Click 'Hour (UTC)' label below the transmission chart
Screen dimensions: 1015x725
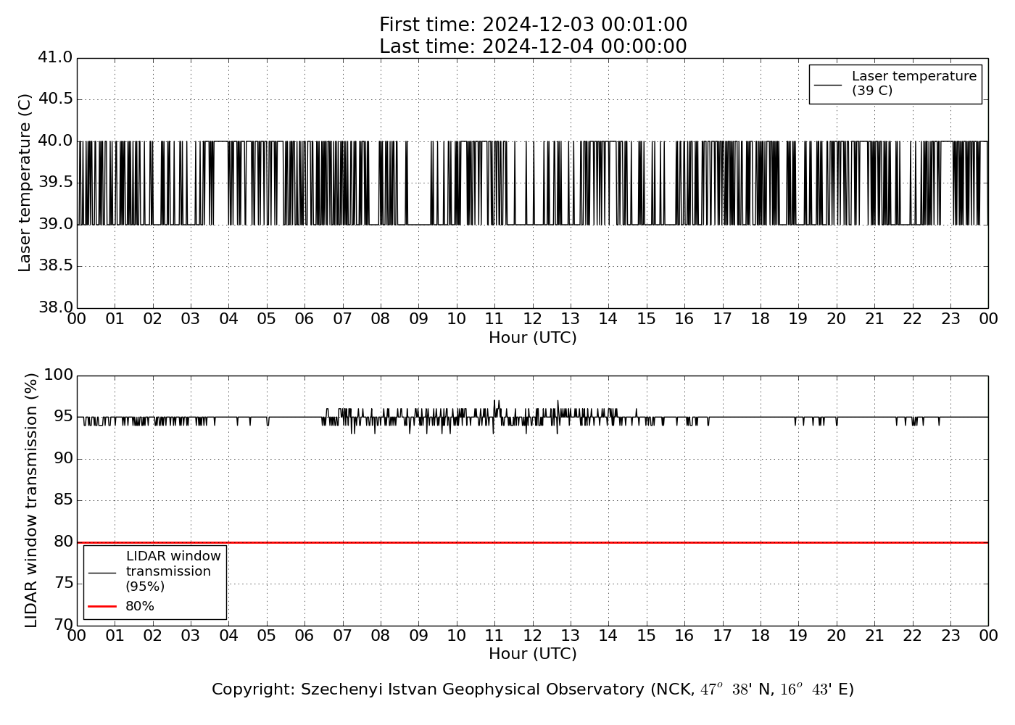click(533, 654)
